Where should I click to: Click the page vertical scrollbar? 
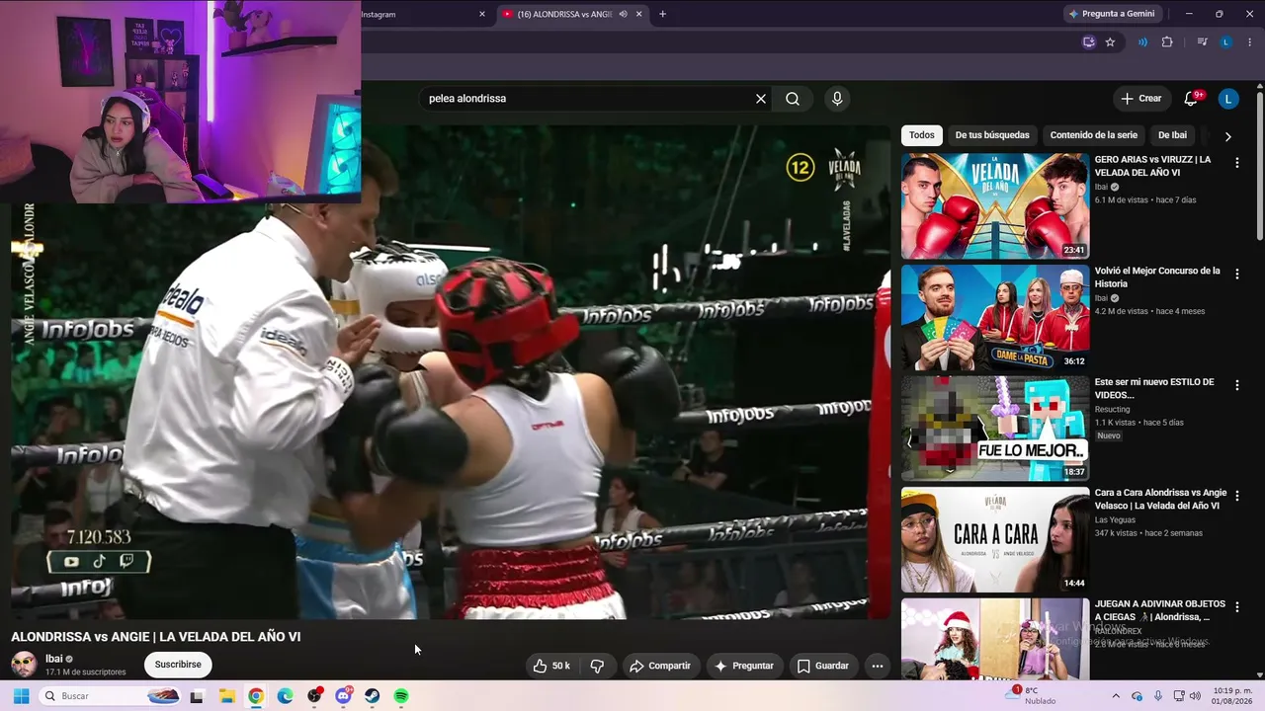pyautogui.click(x=1259, y=166)
